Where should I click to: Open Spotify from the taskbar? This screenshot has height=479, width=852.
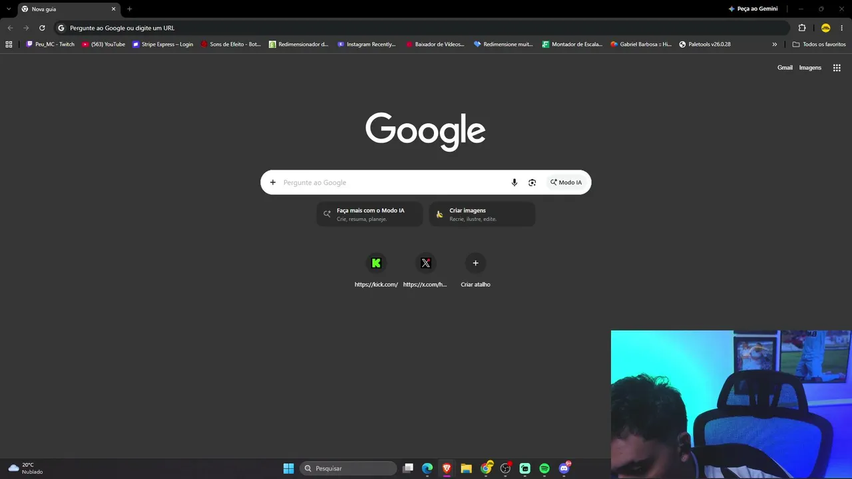[x=544, y=468]
